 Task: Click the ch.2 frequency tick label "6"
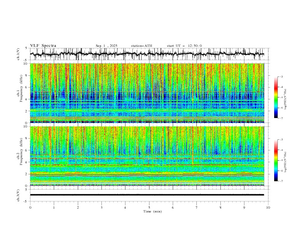pos(27,150)
